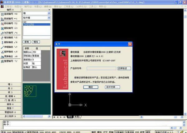Click the 正版验证 verification button
The height and width of the screenshot is (133, 187).
pos(124,68)
